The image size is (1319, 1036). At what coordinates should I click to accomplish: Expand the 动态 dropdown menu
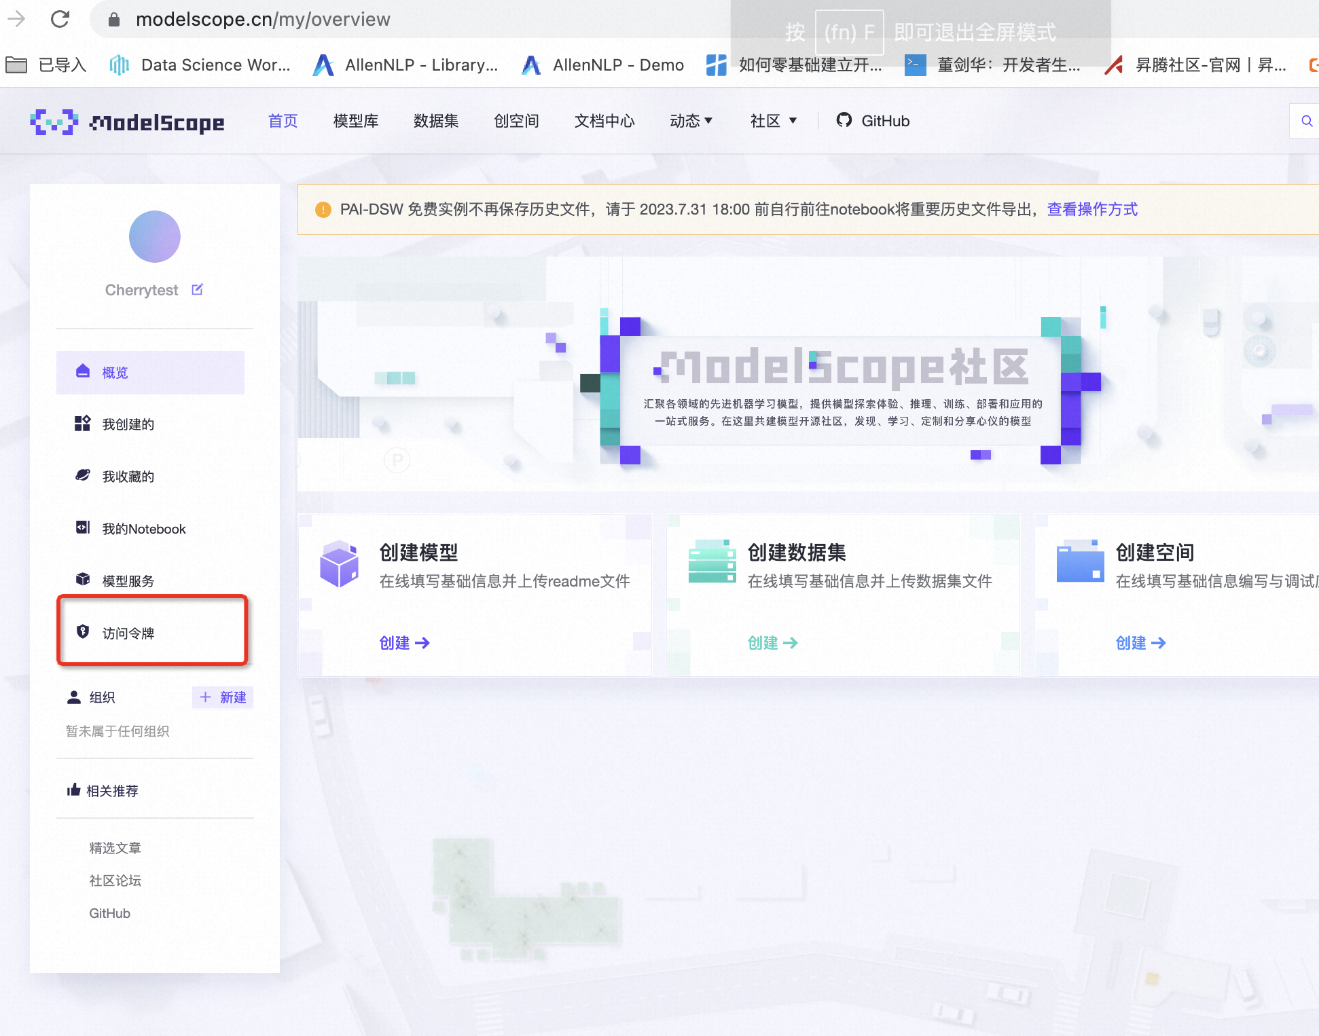click(691, 121)
